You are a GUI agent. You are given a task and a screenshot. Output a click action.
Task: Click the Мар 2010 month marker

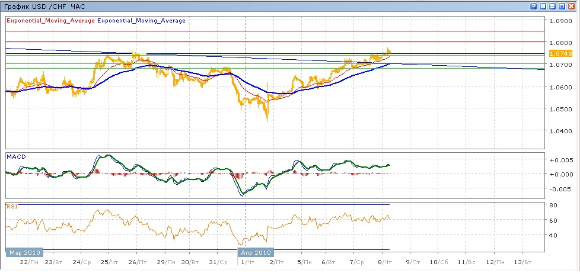tap(24, 252)
